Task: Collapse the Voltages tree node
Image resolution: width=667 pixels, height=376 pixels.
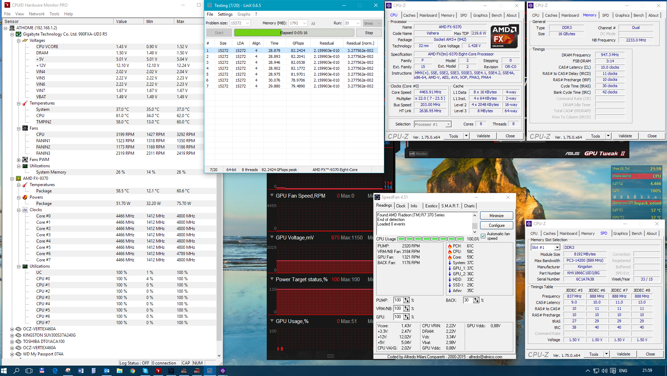Action: click(18, 40)
